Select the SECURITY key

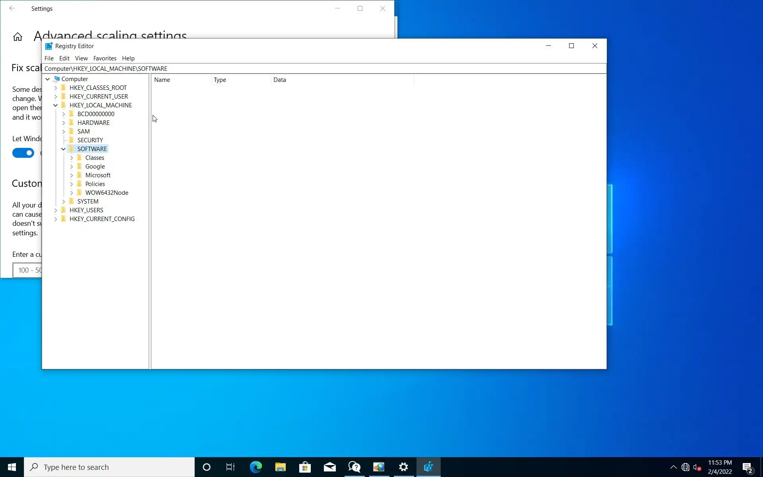point(90,140)
